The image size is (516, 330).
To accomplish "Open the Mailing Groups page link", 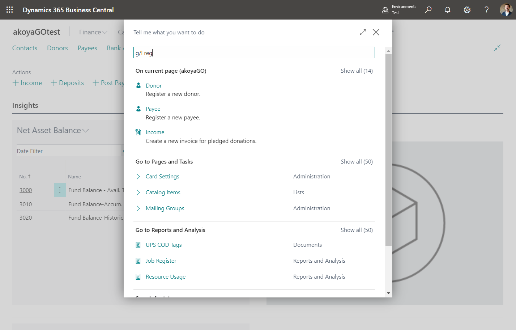I will [x=165, y=208].
